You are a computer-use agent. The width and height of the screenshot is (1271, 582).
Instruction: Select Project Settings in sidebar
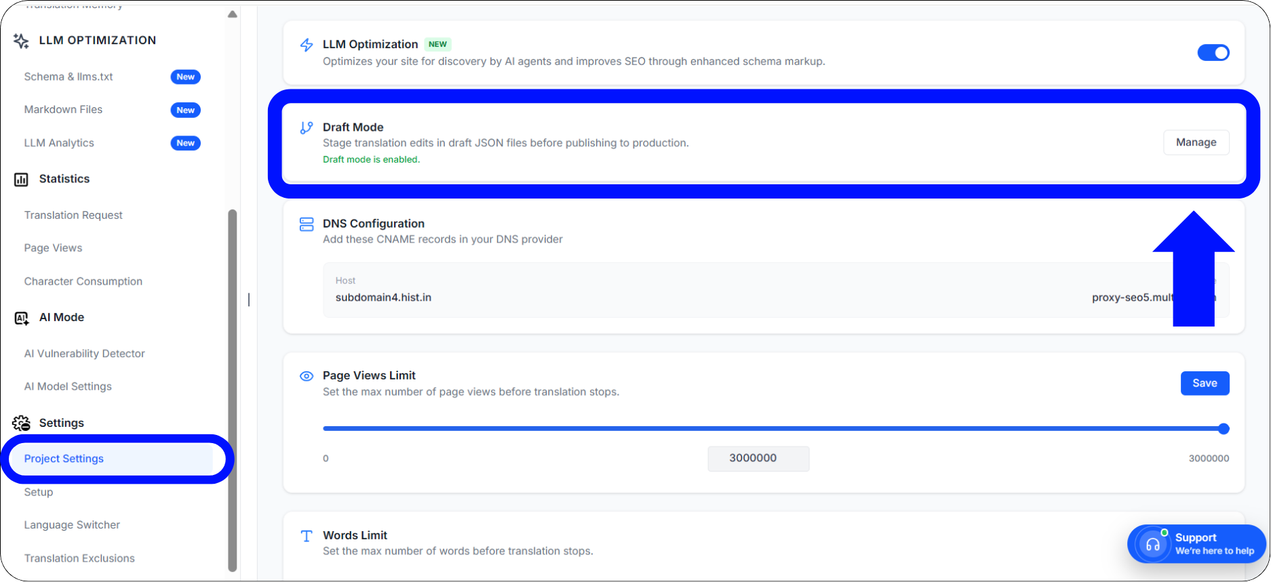pos(111,459)
